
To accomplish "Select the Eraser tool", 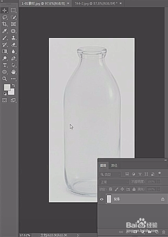I will (13, 45).
